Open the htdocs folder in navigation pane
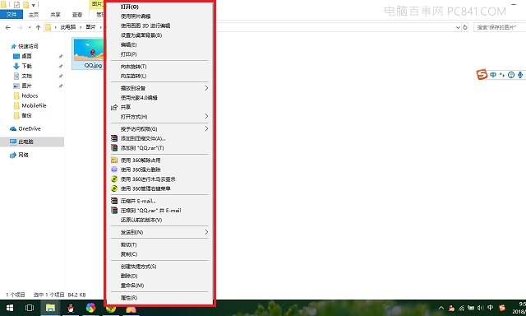Viewport: 526px width, 316px height. click(30, 95)
